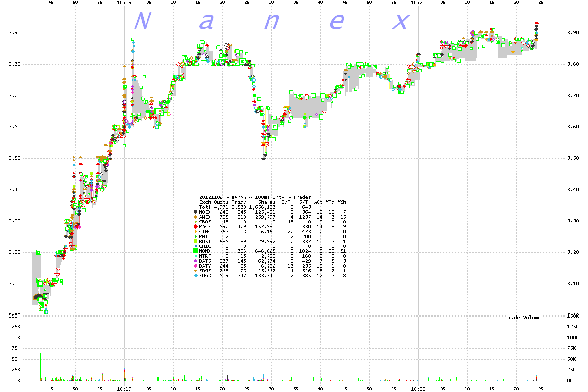Click the 'Quots' column header
The image size is (588, 392).
(221, 202)
